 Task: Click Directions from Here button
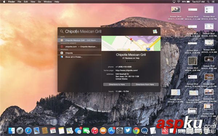click(x=145, y=84)
